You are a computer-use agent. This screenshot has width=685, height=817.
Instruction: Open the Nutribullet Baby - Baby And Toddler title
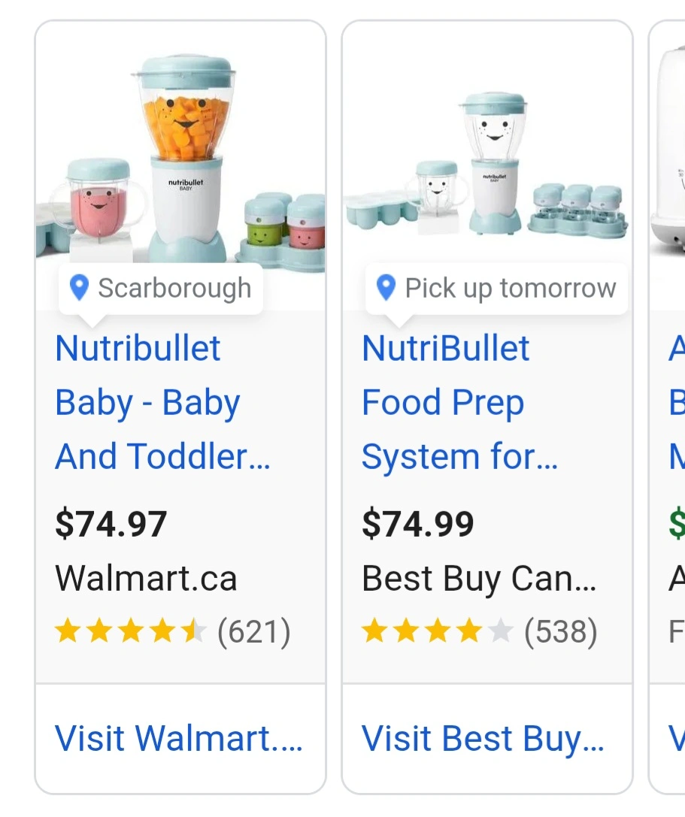[162, 402]
